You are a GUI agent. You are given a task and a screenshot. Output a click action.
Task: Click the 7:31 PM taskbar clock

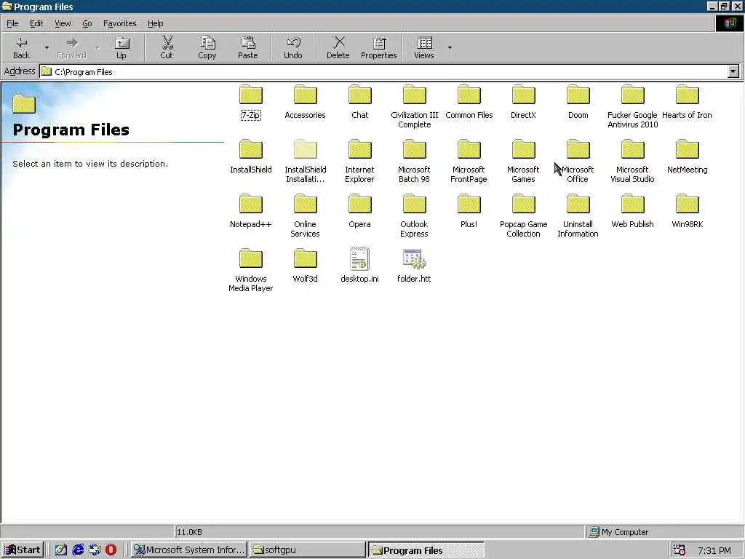714,550
